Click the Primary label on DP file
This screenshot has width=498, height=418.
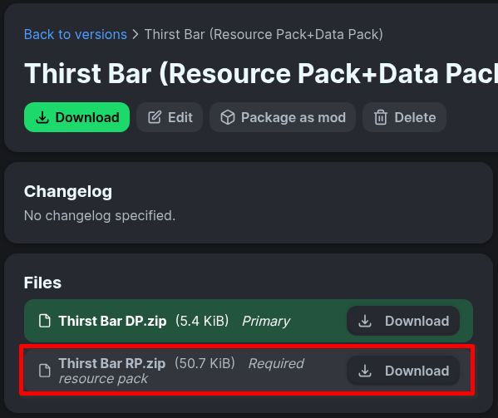(266, 322)
